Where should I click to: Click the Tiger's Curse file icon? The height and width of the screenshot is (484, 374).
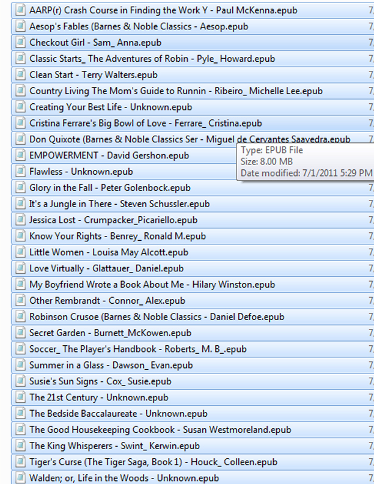click(20, 461)
